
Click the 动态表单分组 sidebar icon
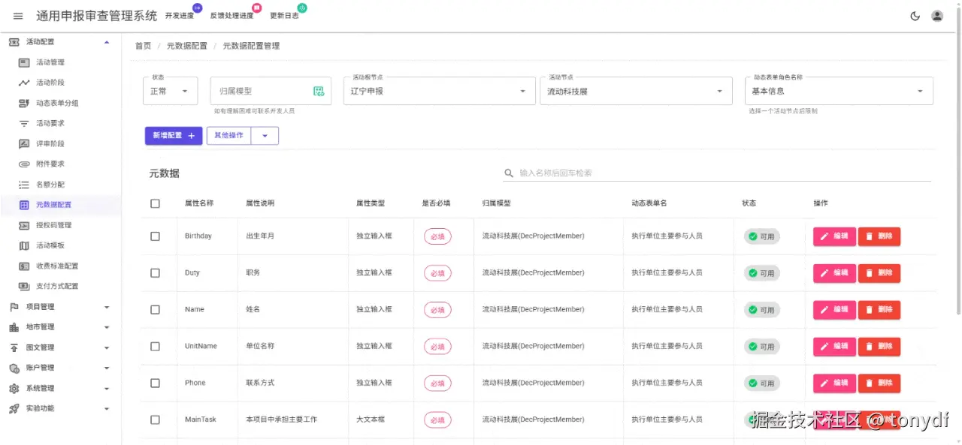click(24, 103)
